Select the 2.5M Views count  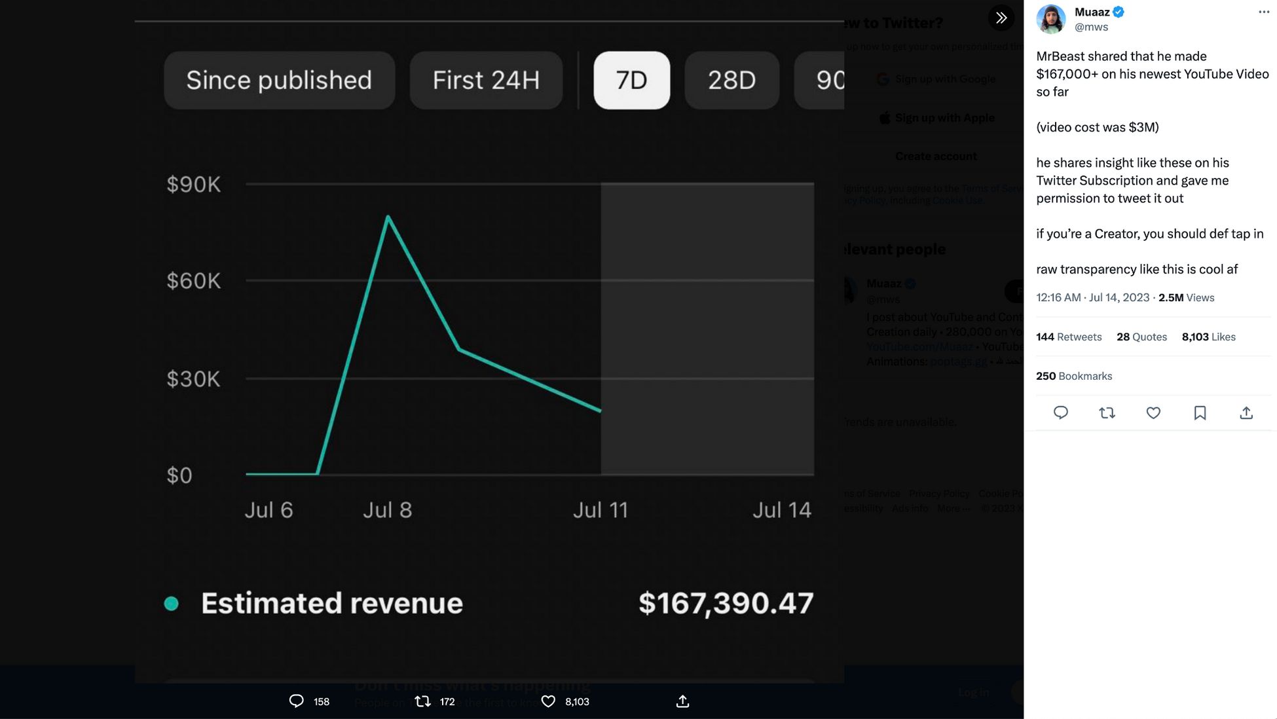pos(1186,297)
